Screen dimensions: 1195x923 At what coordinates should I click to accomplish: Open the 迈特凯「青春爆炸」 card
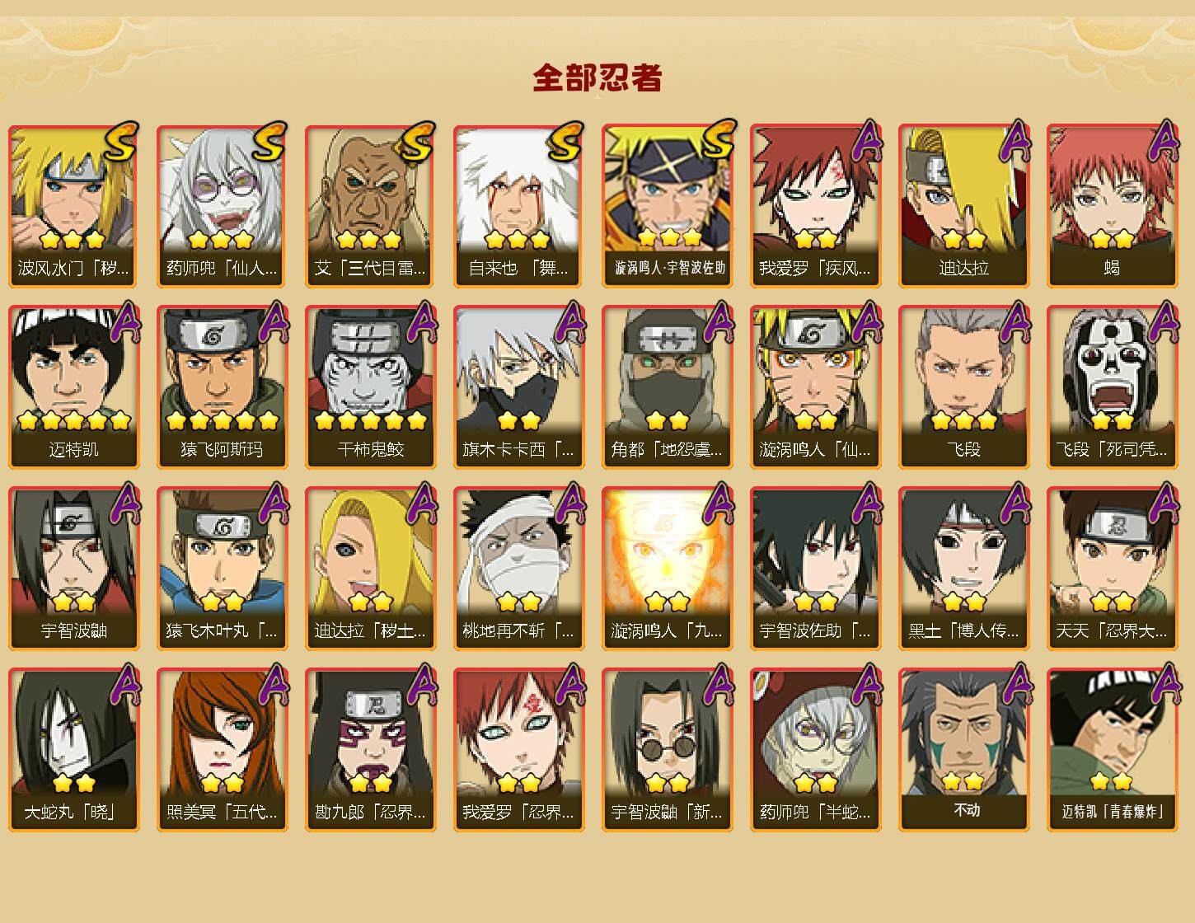[x=1113, y=750]
